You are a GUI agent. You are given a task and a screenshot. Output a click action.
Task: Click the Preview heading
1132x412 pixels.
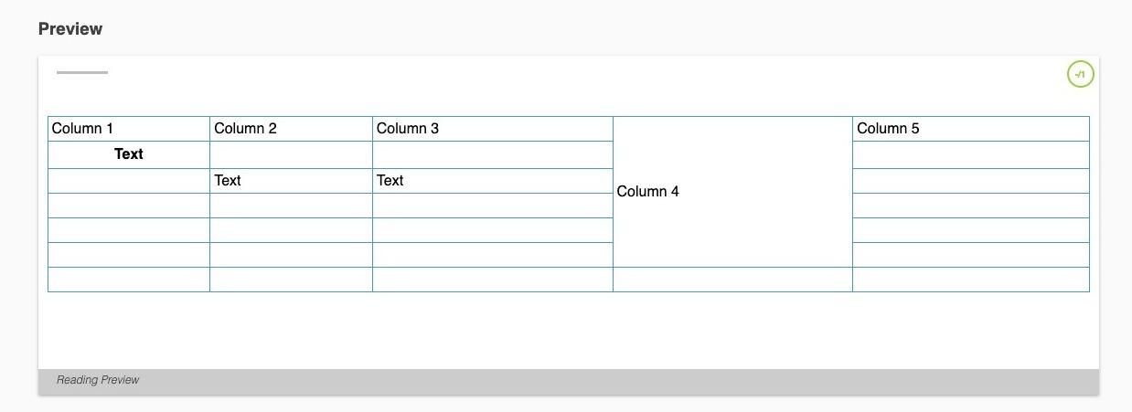pyautogui.click(x=70, y=29)
